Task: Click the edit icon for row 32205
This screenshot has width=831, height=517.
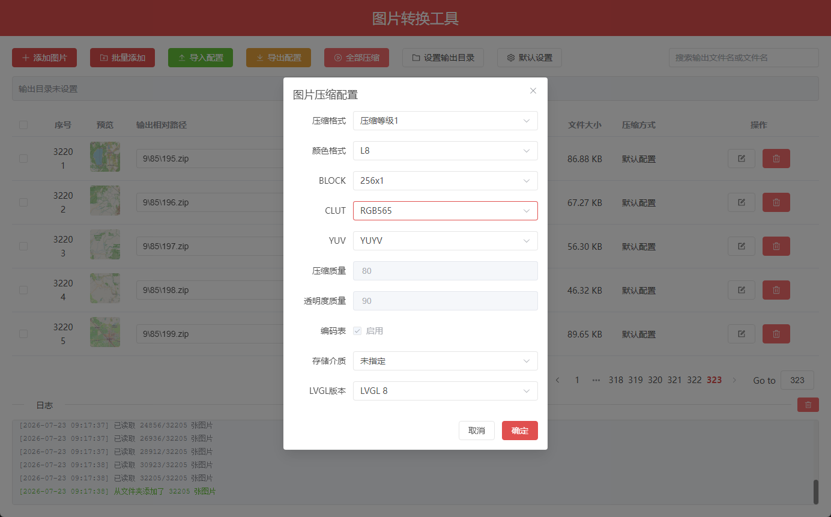Action: (742, 334)
